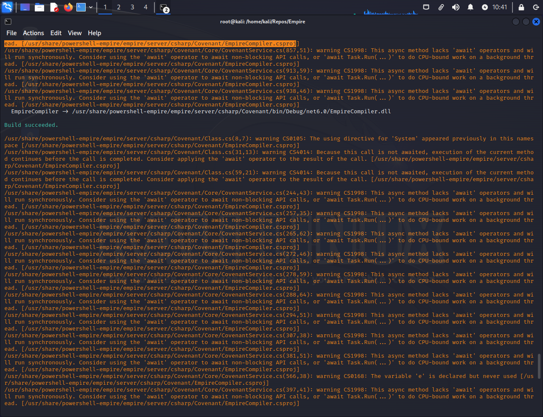Open the file manager from the panel

[x=39, y=7]
